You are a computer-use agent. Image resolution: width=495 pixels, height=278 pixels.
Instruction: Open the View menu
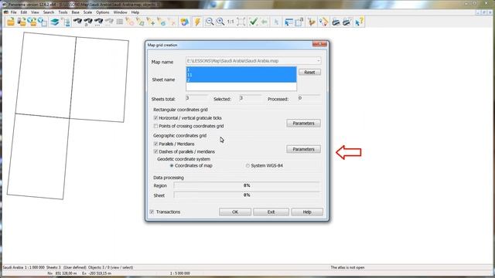[x=35, y=12]
